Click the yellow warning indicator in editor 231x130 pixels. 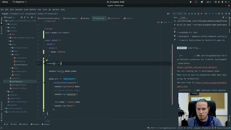[162, 22]
